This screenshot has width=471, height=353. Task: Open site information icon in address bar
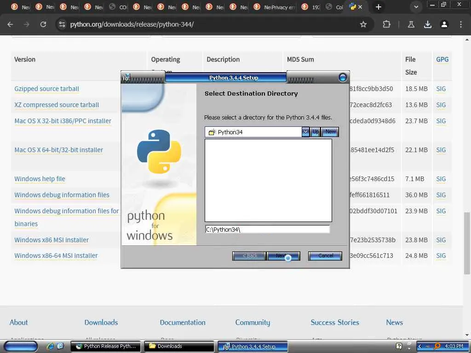[62, 24]
